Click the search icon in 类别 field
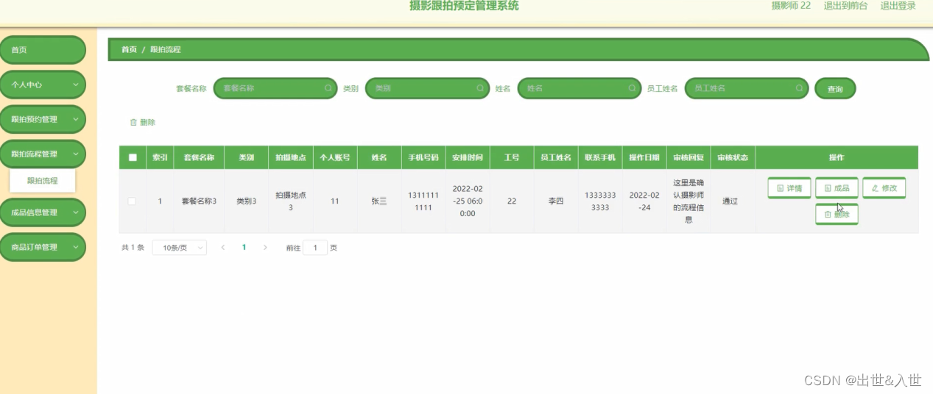933x394 pixels. tap(480, 88)
